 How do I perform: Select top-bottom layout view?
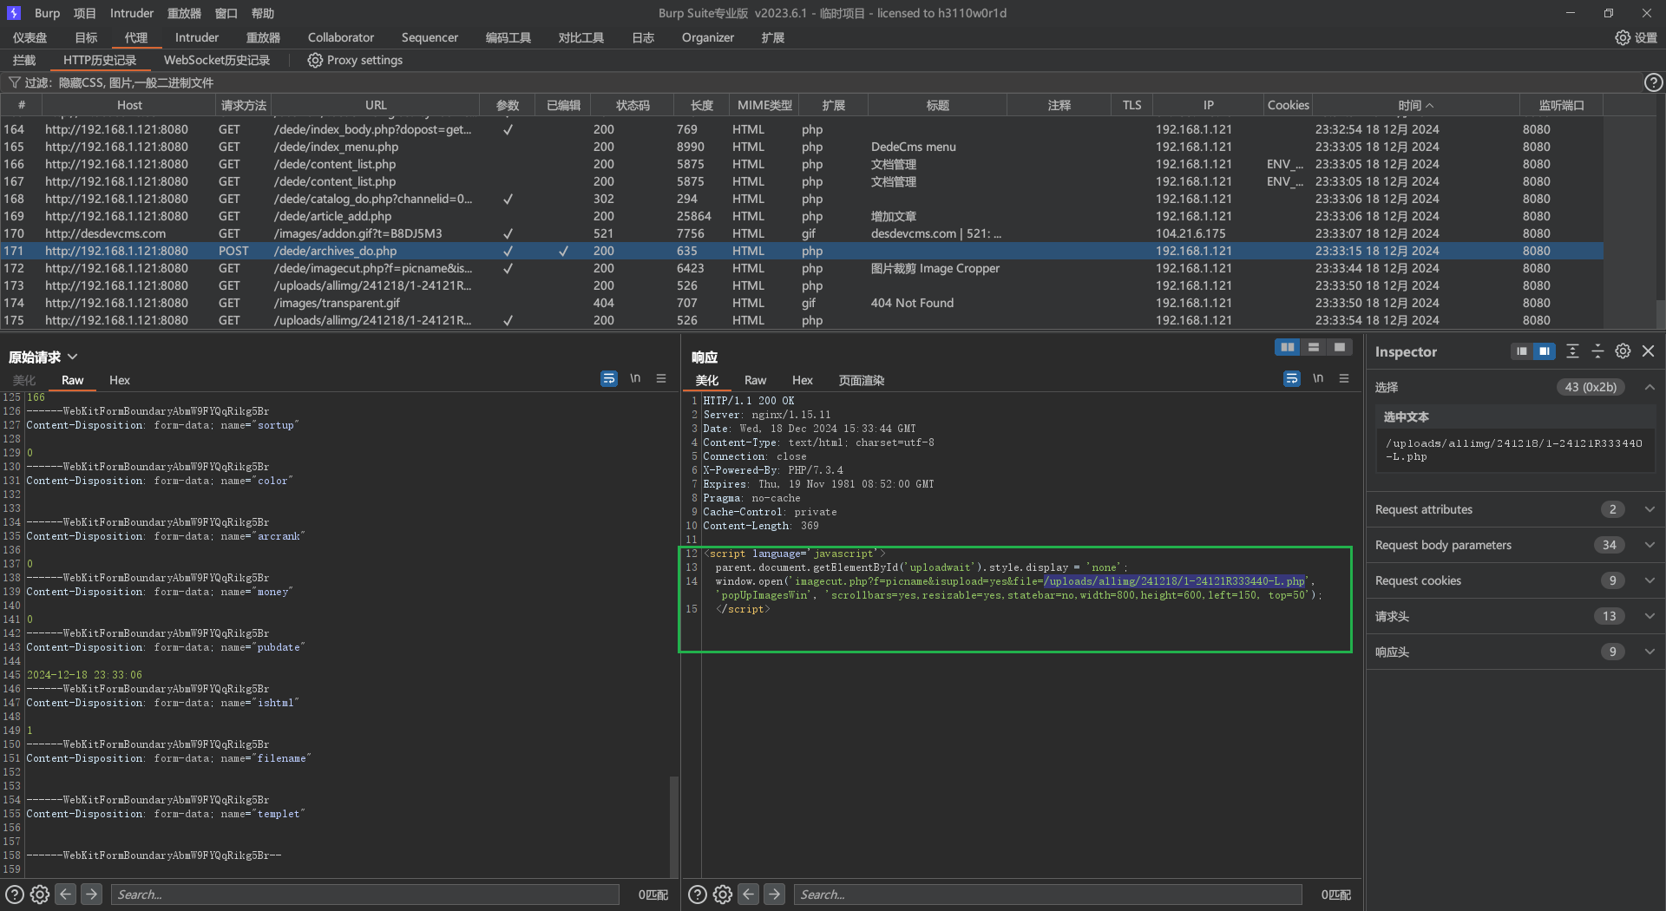click(1314, 347)
